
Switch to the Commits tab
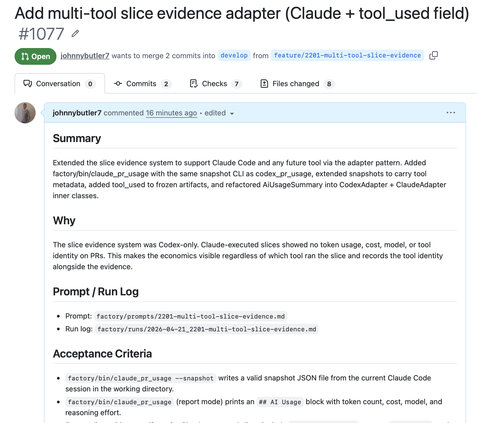(143, 84)
